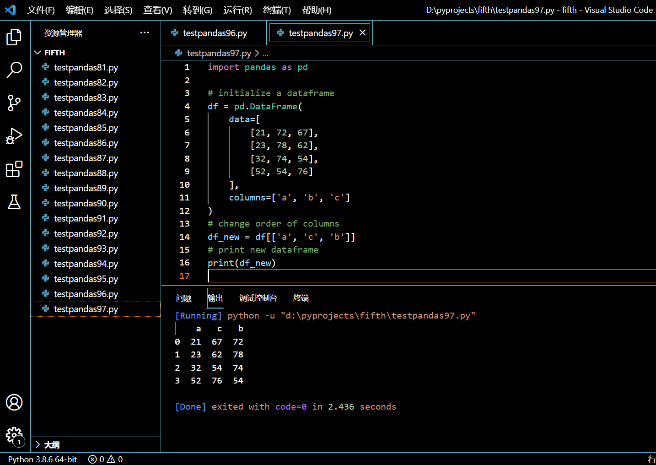Image resolution: width=656 pixels, height=465 pixels.
Task: Open the Search view in activity bar
Action: click(x=14, y=70)
